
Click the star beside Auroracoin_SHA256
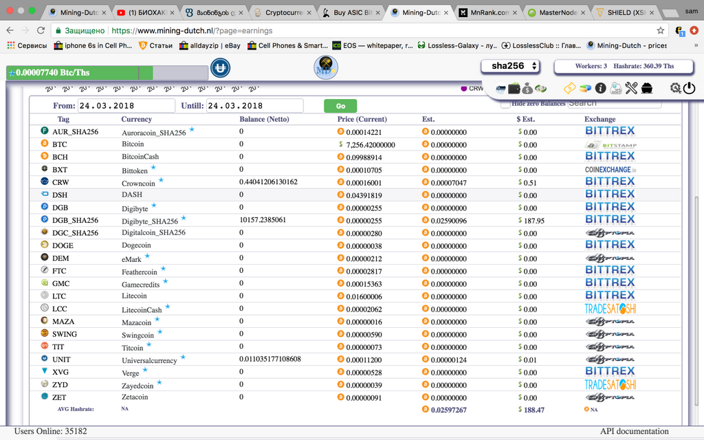pos(192,129)
